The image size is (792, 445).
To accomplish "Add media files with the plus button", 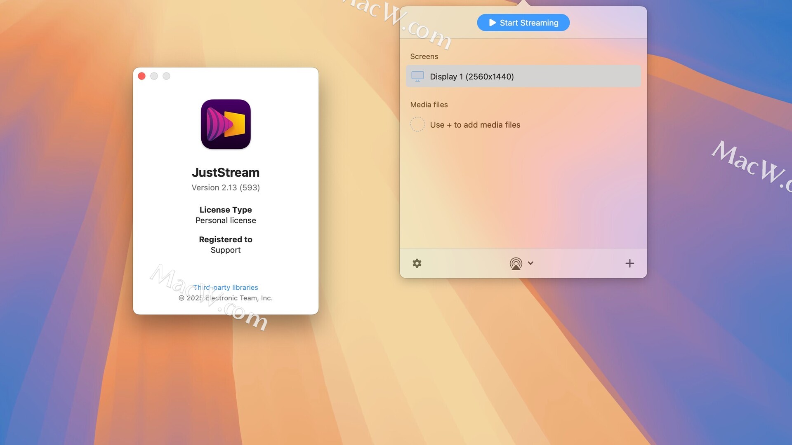I will (629, 263).
